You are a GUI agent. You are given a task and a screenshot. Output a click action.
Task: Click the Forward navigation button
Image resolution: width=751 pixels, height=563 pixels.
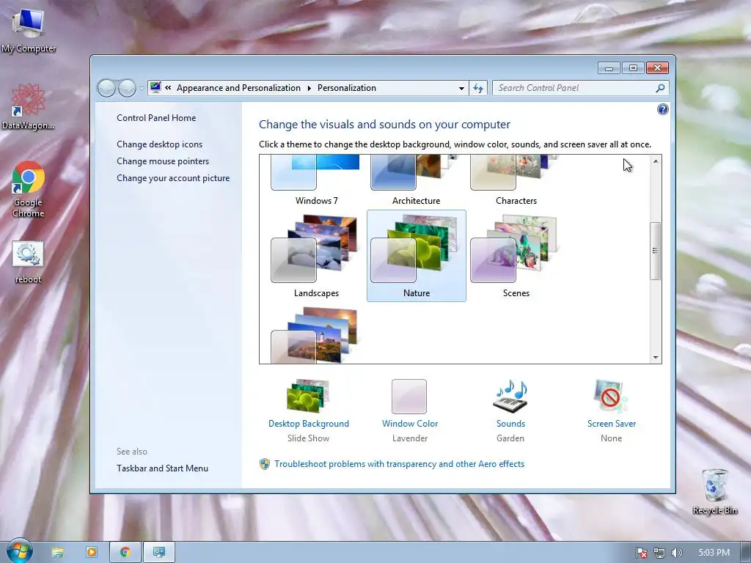tap(127, 88)
